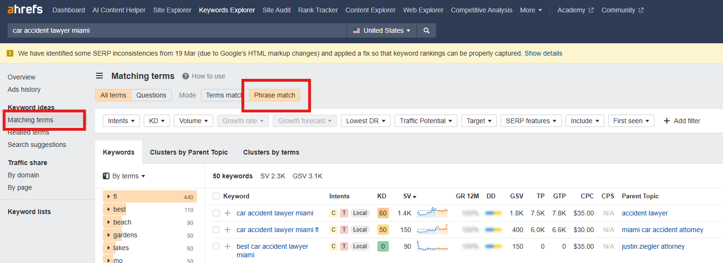This screenshot has width=723, height=263.
Task: Click the plus icon beside car accident lawyer miami fl
Action: 228,230
